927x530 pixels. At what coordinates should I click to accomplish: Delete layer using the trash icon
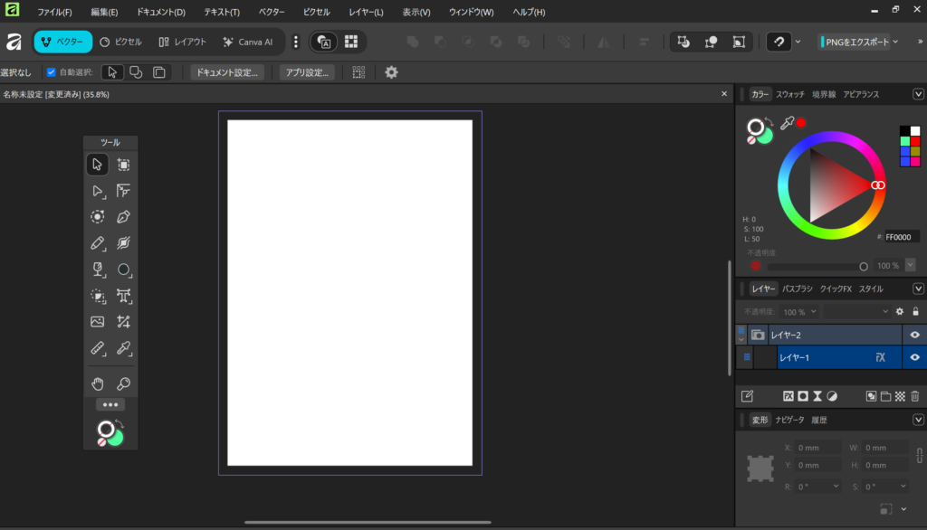tap(914, 396)
